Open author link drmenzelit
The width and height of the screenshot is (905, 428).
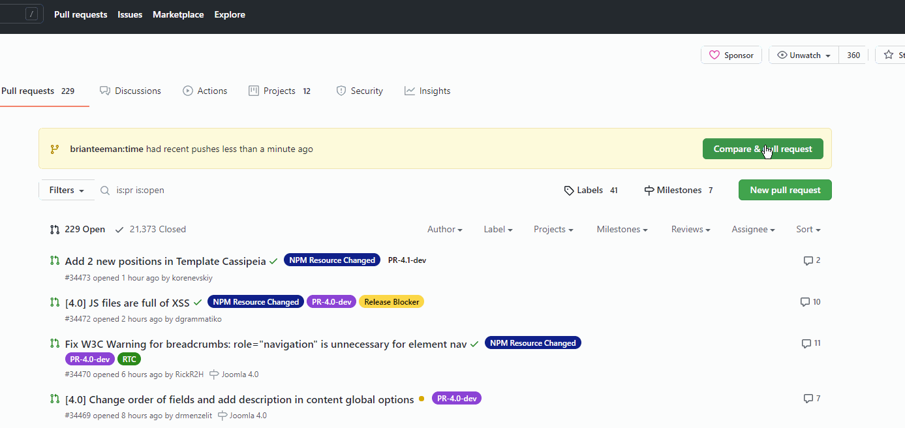pos(194,416)
